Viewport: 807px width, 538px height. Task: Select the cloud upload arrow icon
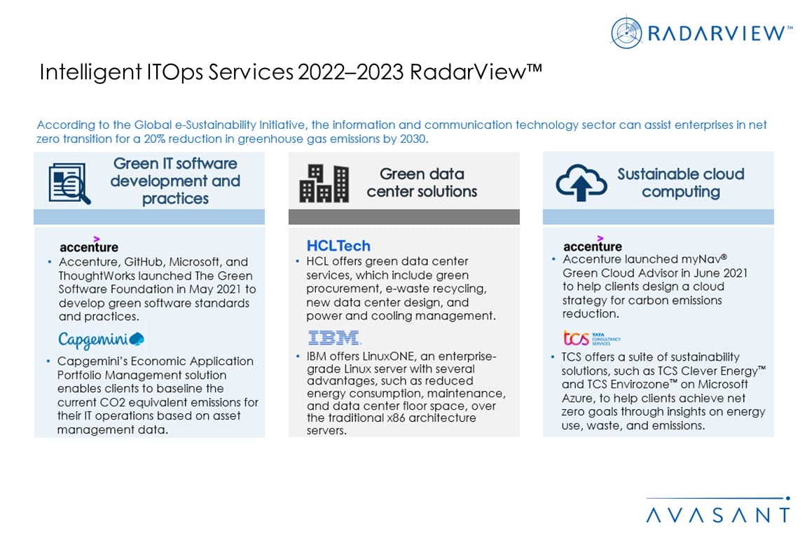(x=581, y=183)
